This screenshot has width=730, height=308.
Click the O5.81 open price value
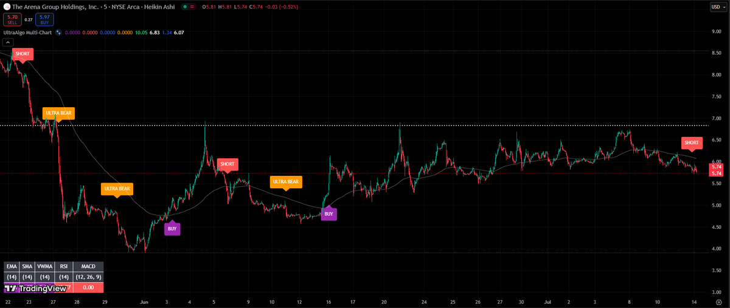210,6
